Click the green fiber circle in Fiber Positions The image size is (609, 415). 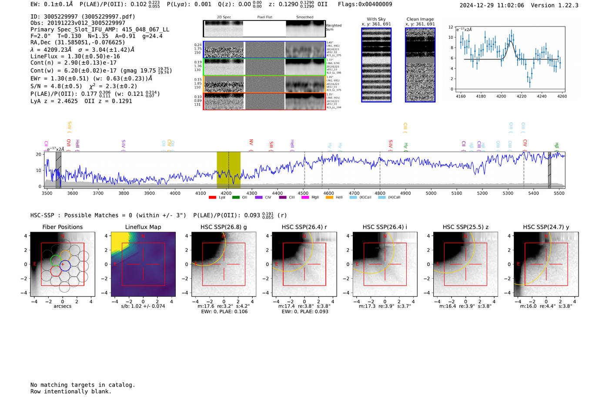click(56, 260)
